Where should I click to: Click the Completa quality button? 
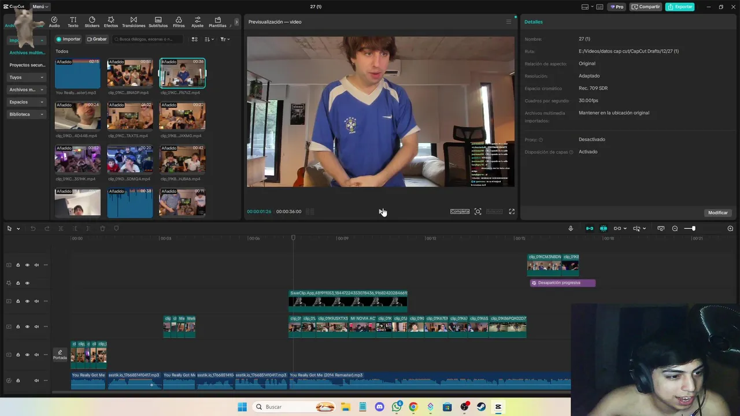coord(460,211)
